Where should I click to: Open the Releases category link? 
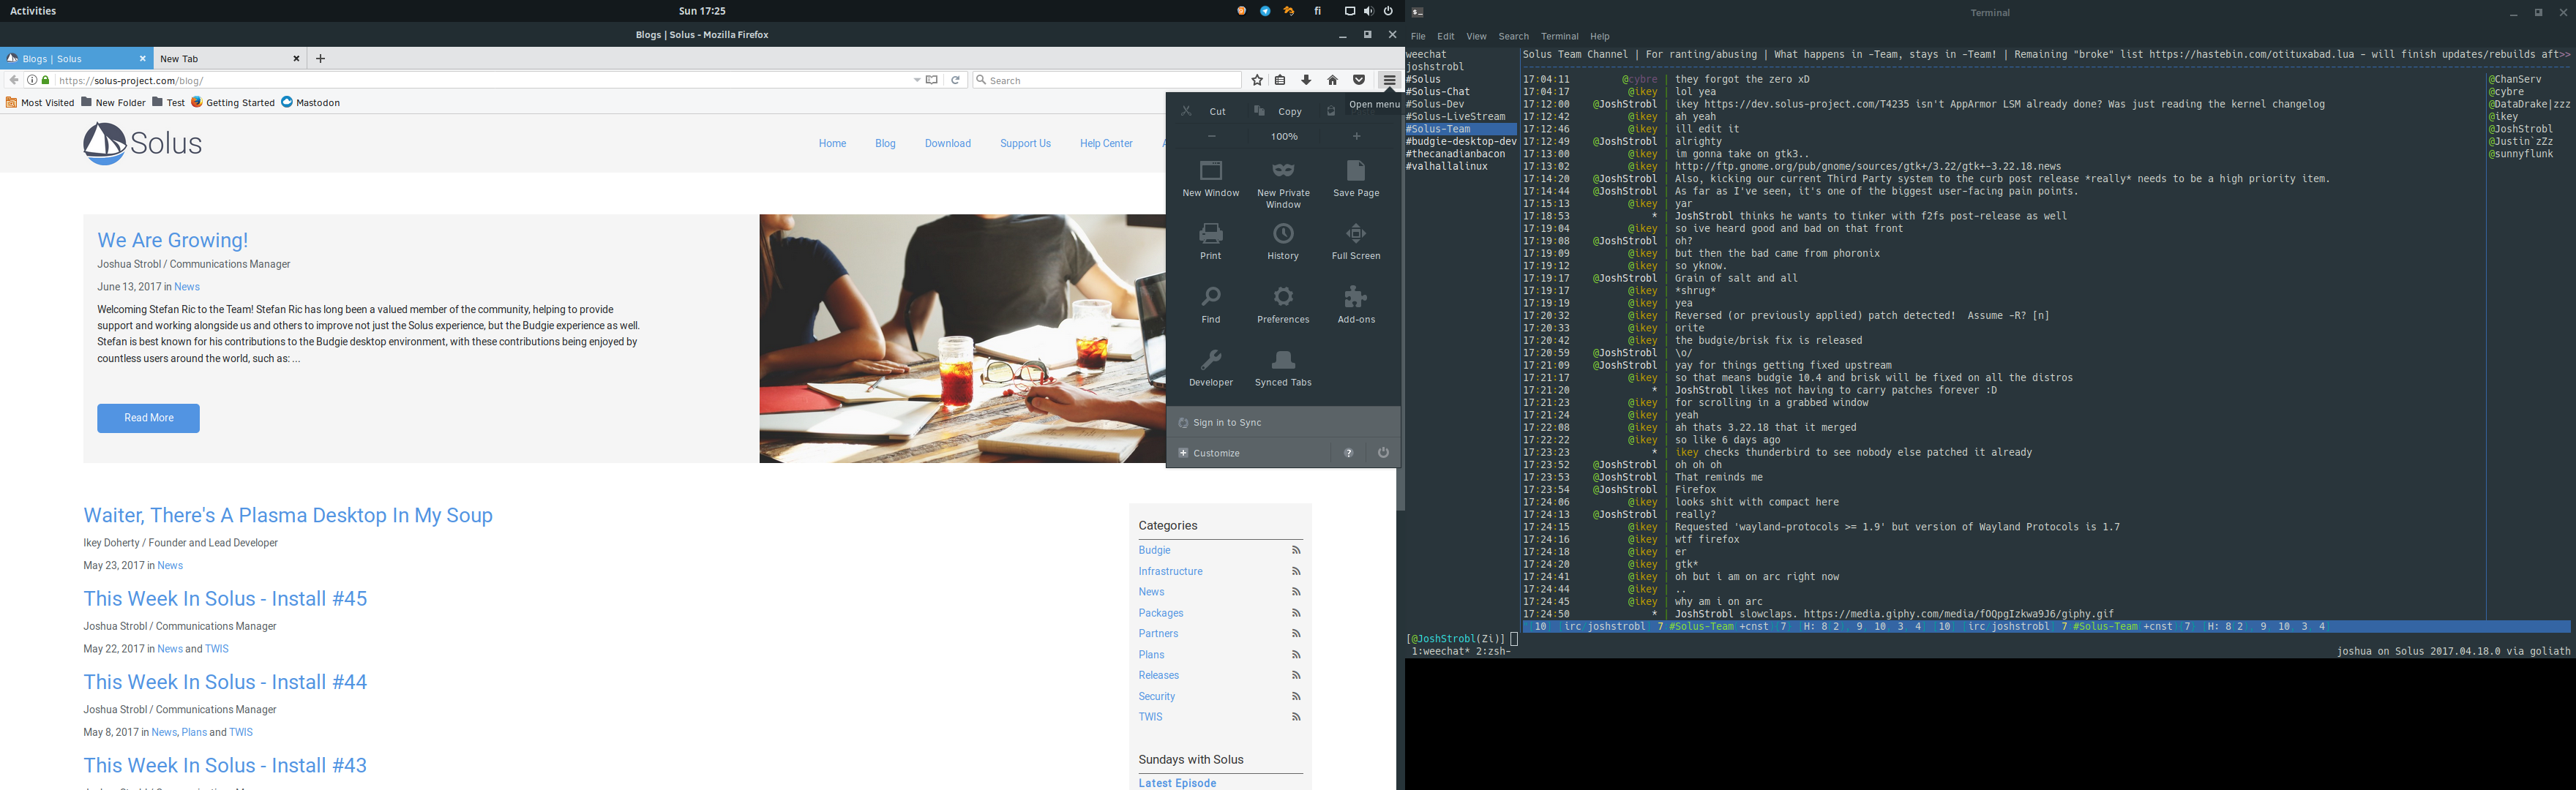[1158, 675]
